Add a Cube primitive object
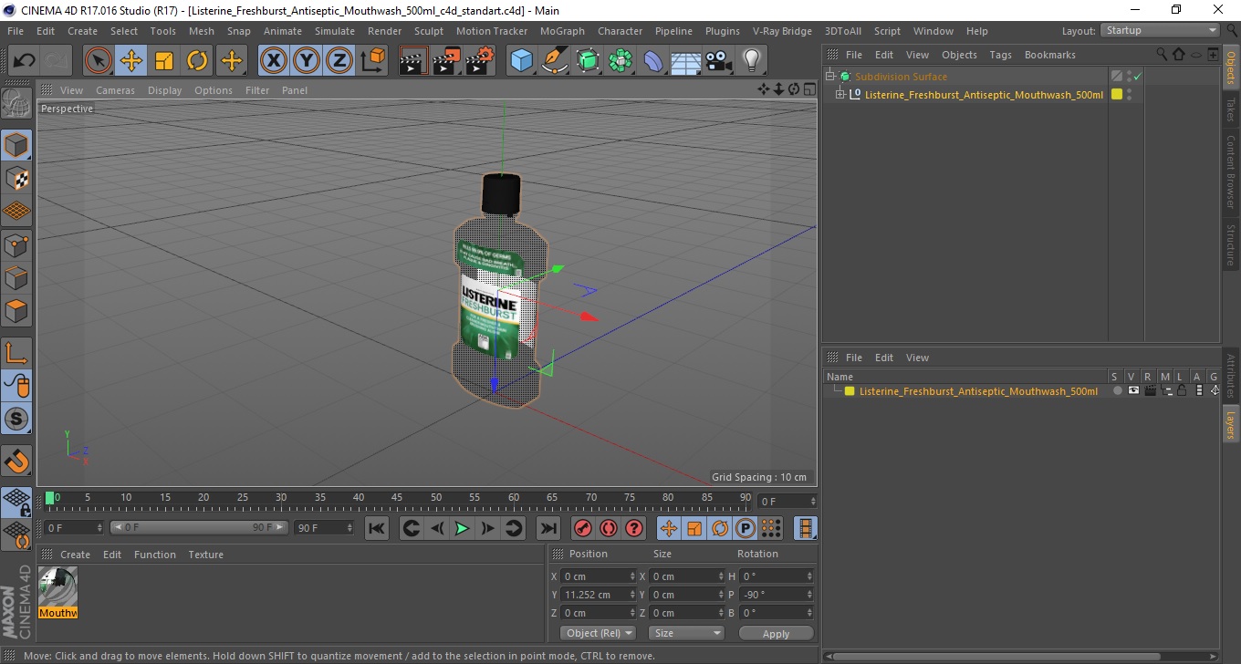 click(x=521, y=61)
